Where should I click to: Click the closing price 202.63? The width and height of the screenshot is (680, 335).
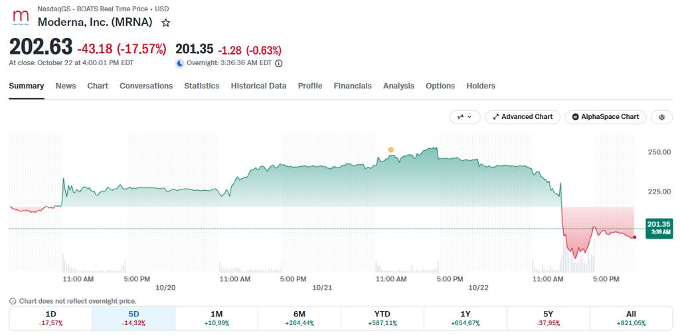(41, 47)
